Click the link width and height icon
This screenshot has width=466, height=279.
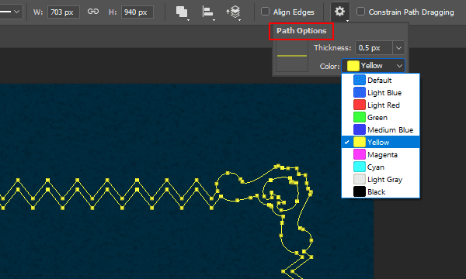(x=92, y=12)
